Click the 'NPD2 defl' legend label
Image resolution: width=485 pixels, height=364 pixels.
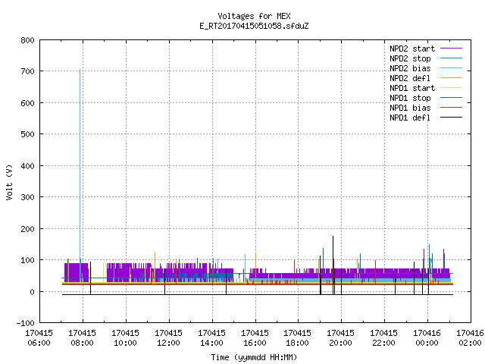point(410,78)
